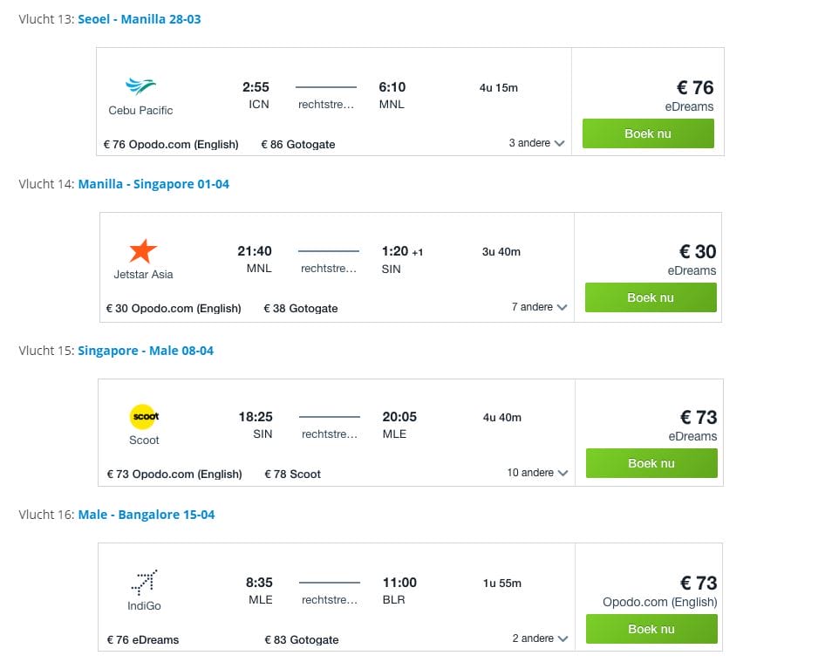Open the Manilla - Singapore 01-04 link

(x=153, y=184)
